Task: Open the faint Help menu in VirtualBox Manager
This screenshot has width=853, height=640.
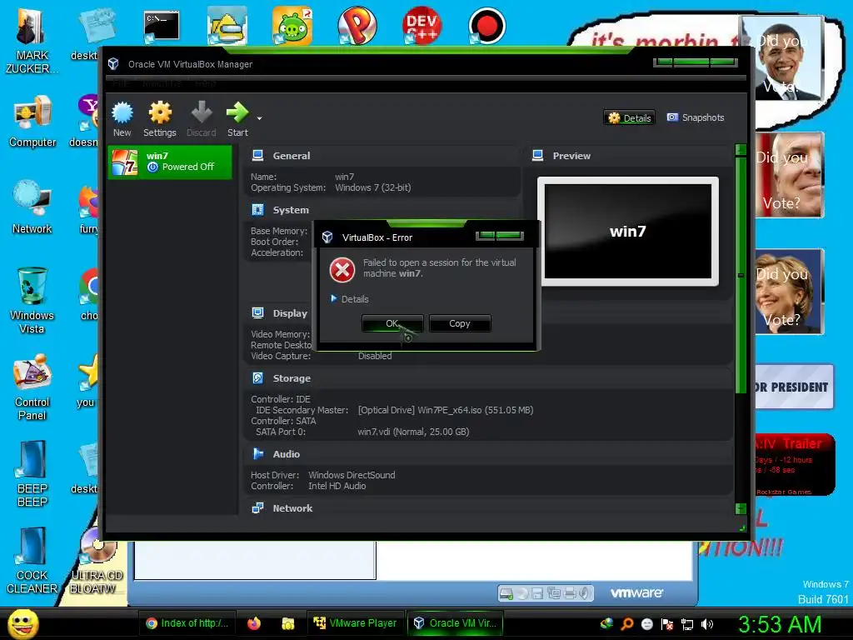Action: pos(206,84)
